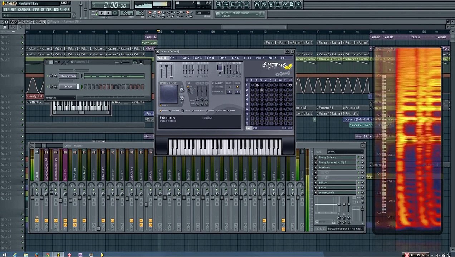Click the Play transport button

tap(102, 13)
